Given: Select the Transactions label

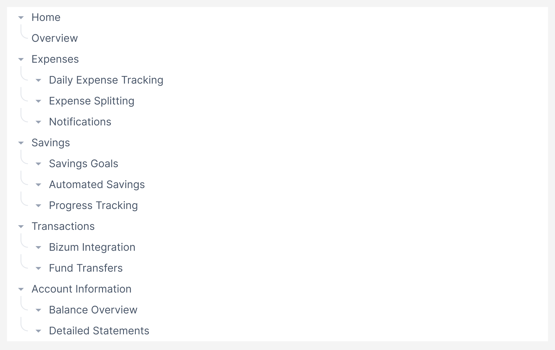Looking at the screenshot, I should pos(63,226).
